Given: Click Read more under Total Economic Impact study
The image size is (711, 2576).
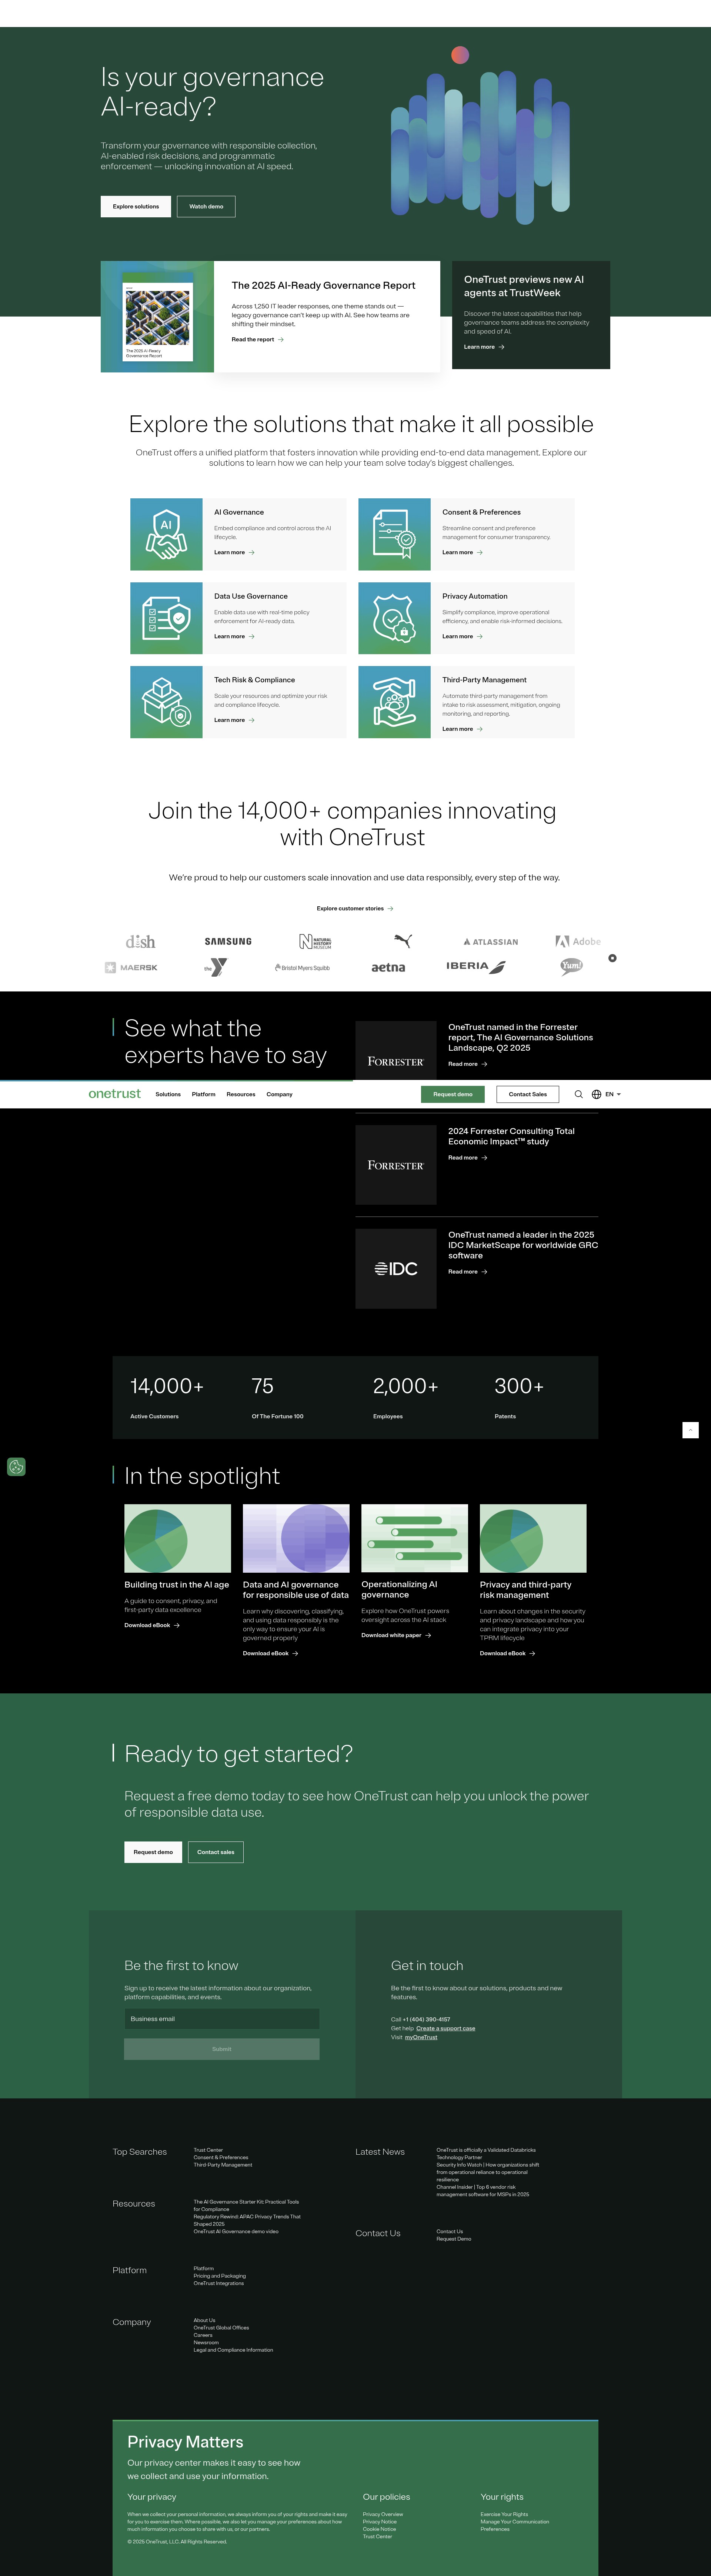Looking at the screenshot, I should [x=468, y=1158].
